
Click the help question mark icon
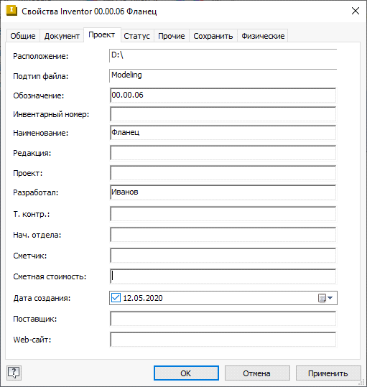pos(14,373)
